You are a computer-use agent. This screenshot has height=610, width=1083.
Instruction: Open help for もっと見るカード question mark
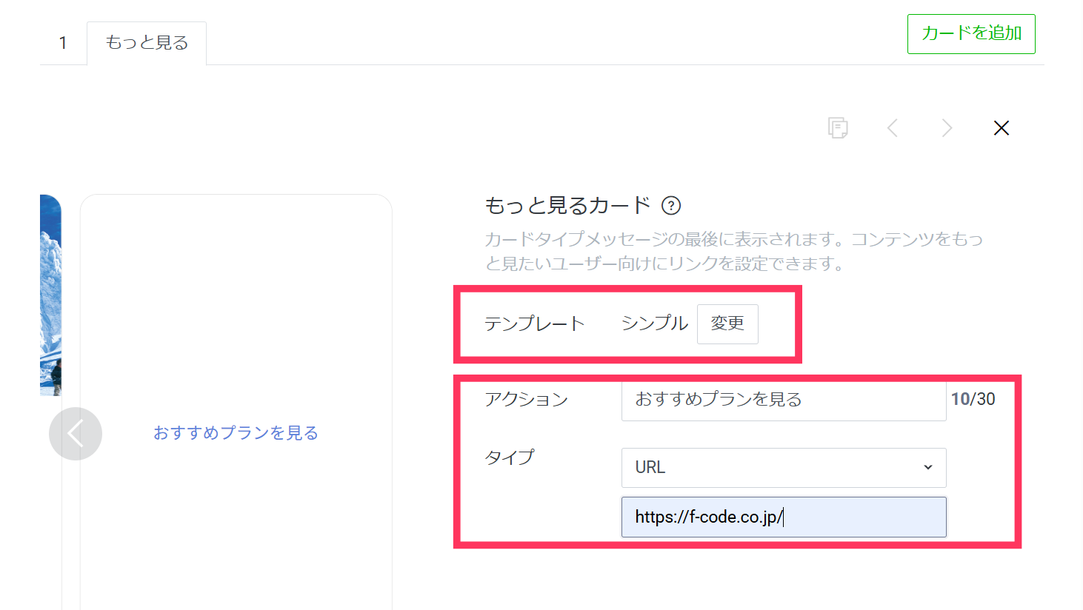point(671,206)
